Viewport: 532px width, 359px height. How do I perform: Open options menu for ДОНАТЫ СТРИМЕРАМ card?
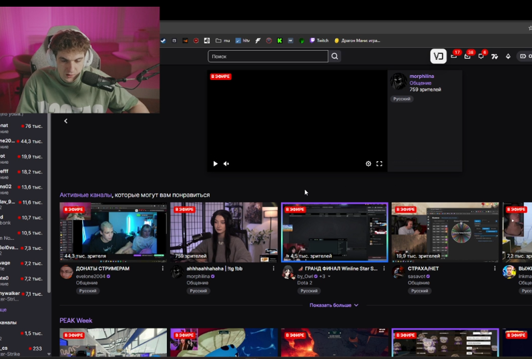coord(162,268)
